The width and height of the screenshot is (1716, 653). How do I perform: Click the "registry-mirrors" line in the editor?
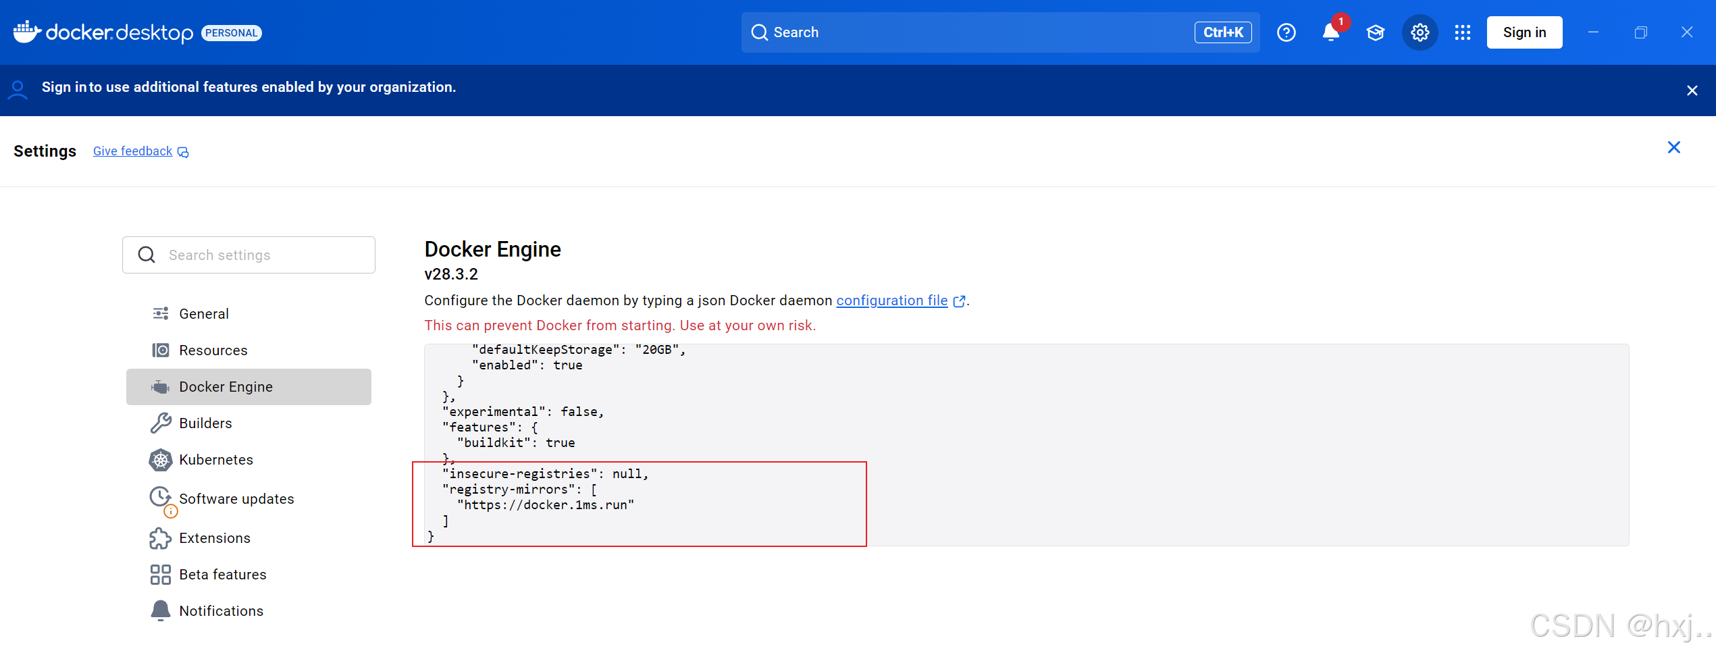[x=519, y=490]
